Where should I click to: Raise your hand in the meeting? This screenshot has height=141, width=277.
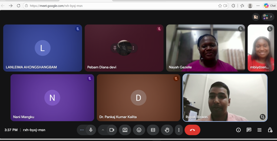(167, 130)
